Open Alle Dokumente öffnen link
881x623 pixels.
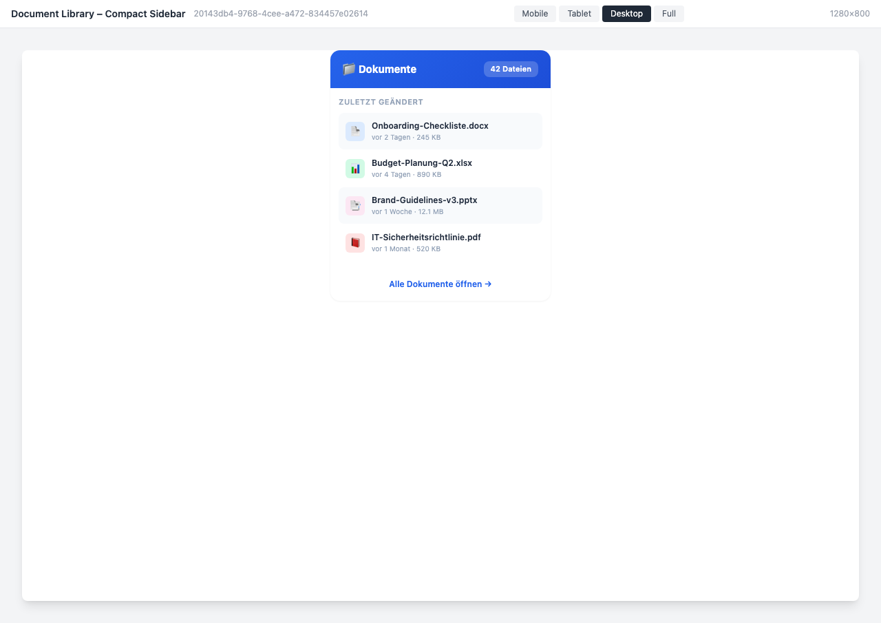coord(435,284)
